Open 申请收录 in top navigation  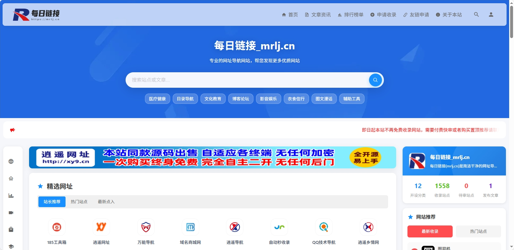pyautogui.click(x=383, y=15)
